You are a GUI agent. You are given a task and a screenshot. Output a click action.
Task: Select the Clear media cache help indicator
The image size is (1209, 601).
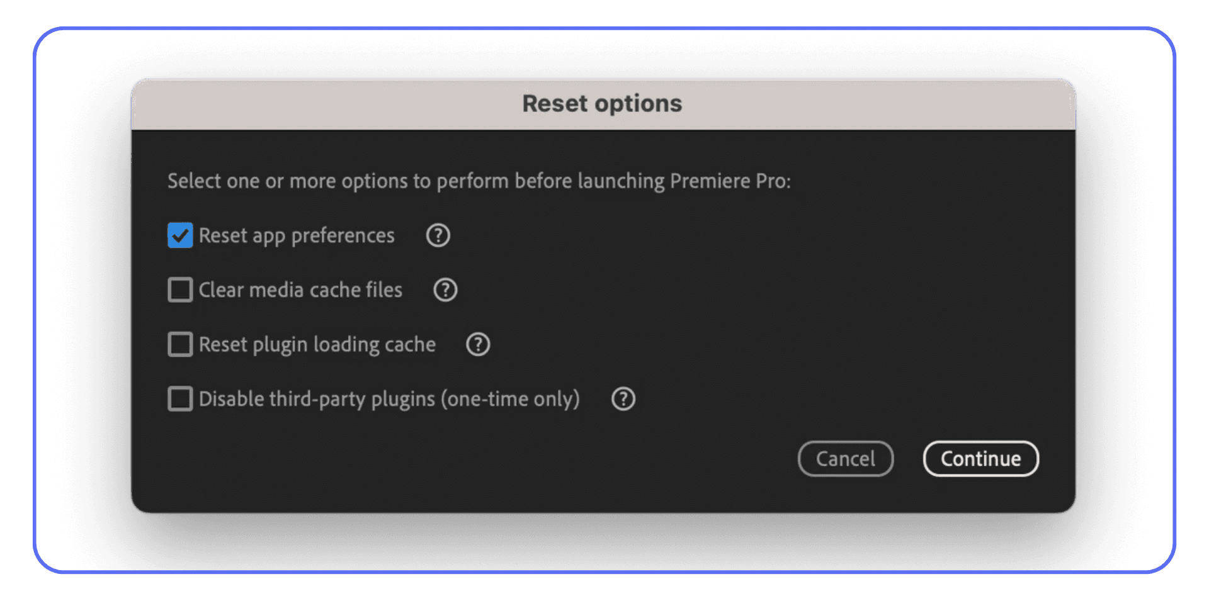(x=445, y=290)
